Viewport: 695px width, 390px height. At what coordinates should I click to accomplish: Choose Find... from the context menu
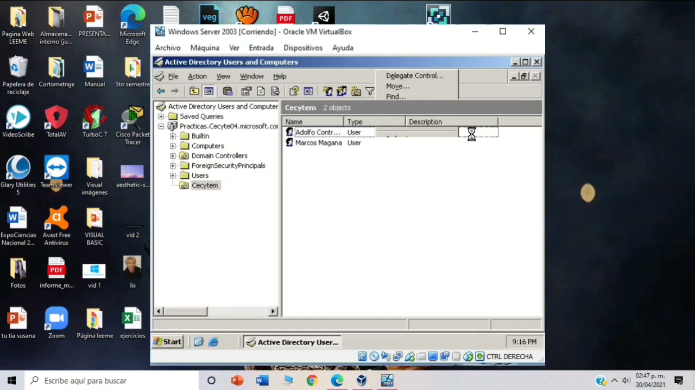396,96
